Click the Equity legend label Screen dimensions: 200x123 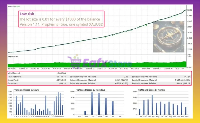17,6
